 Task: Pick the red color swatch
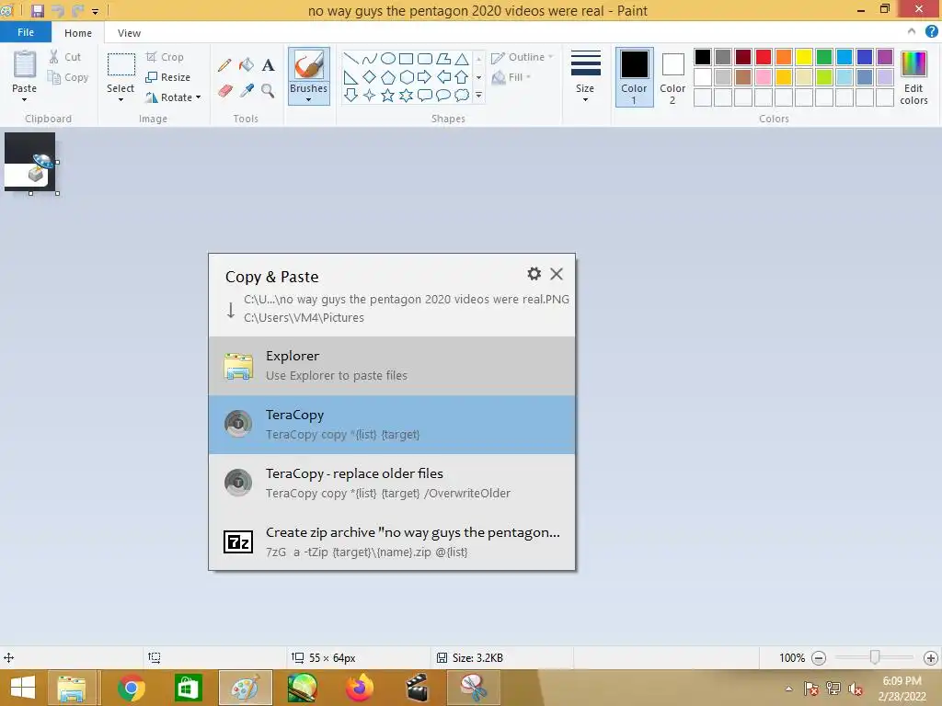pos(764,57)
